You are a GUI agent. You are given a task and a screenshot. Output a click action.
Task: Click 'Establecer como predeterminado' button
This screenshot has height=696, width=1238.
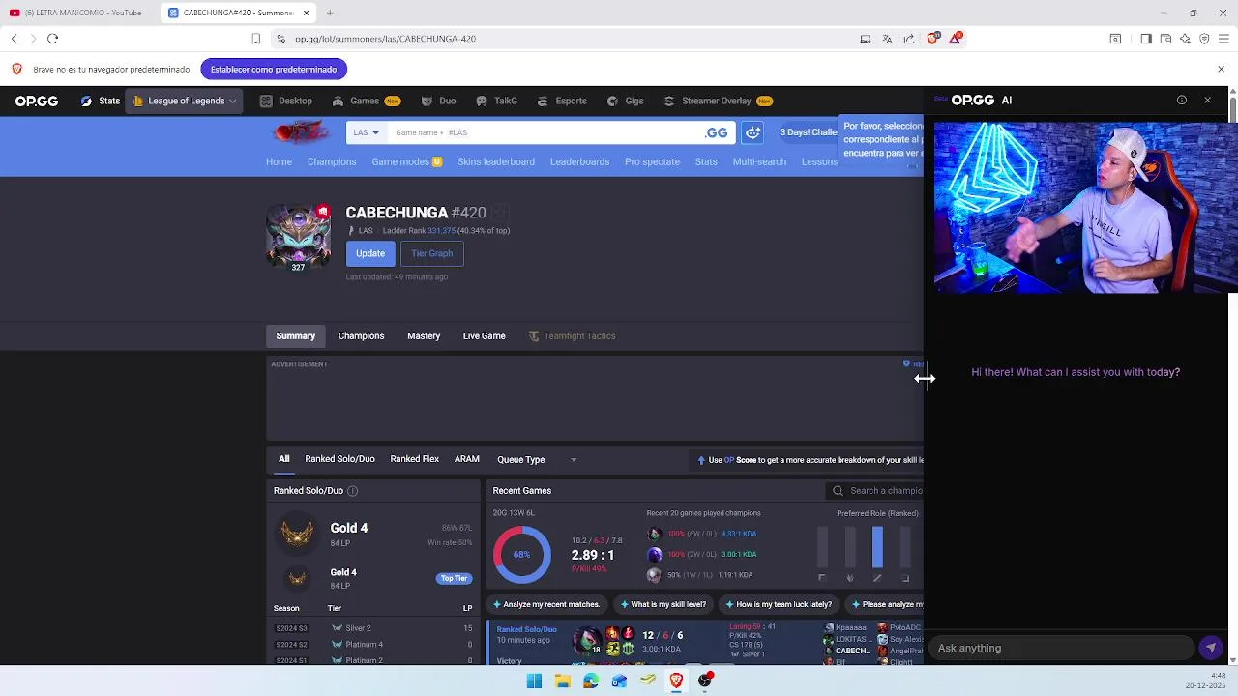point(274,70)
